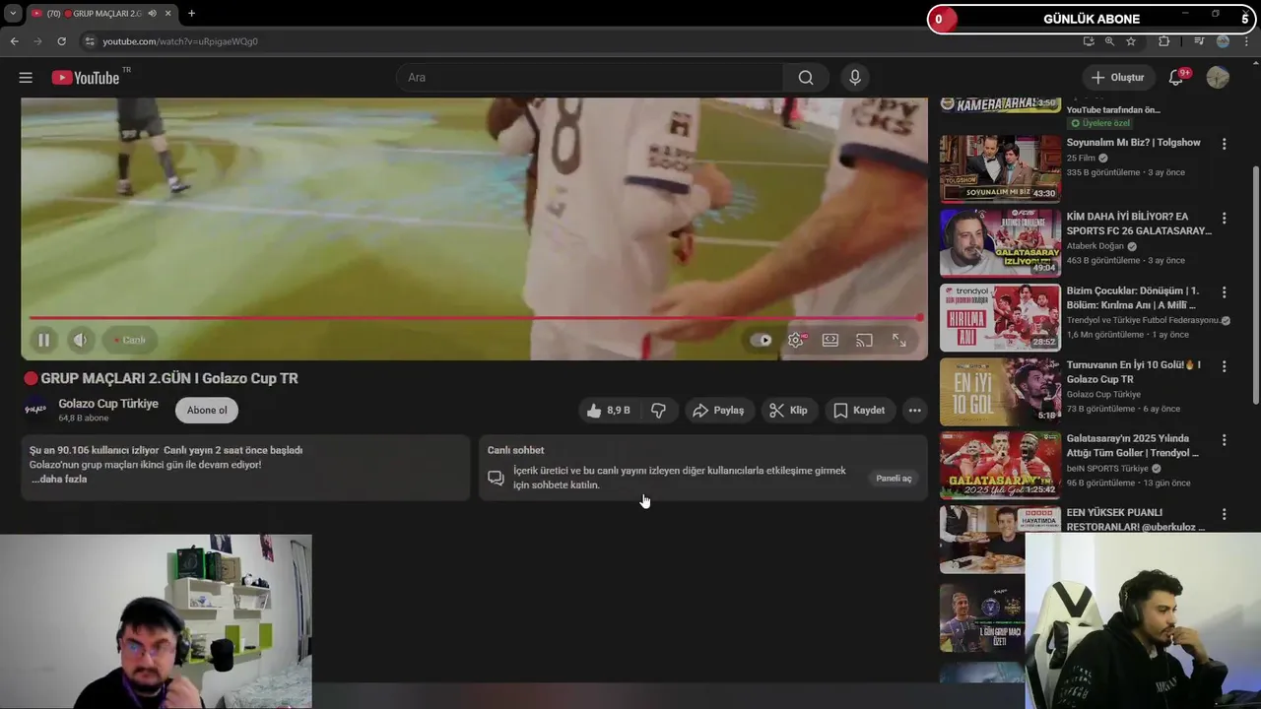This screenshot has height=709, width=1261.
Task: Click the 25 Film channel name
Action: pos(1081,158)
